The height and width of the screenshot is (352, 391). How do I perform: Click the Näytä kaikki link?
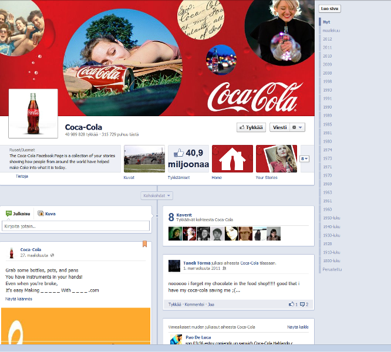pyautogui.click(x=298, y=327)
